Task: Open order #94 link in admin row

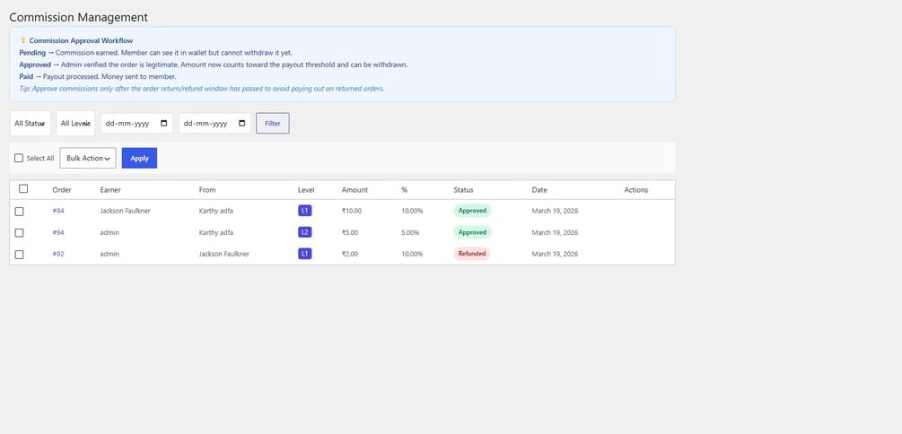Action: (x=58, y=233)
